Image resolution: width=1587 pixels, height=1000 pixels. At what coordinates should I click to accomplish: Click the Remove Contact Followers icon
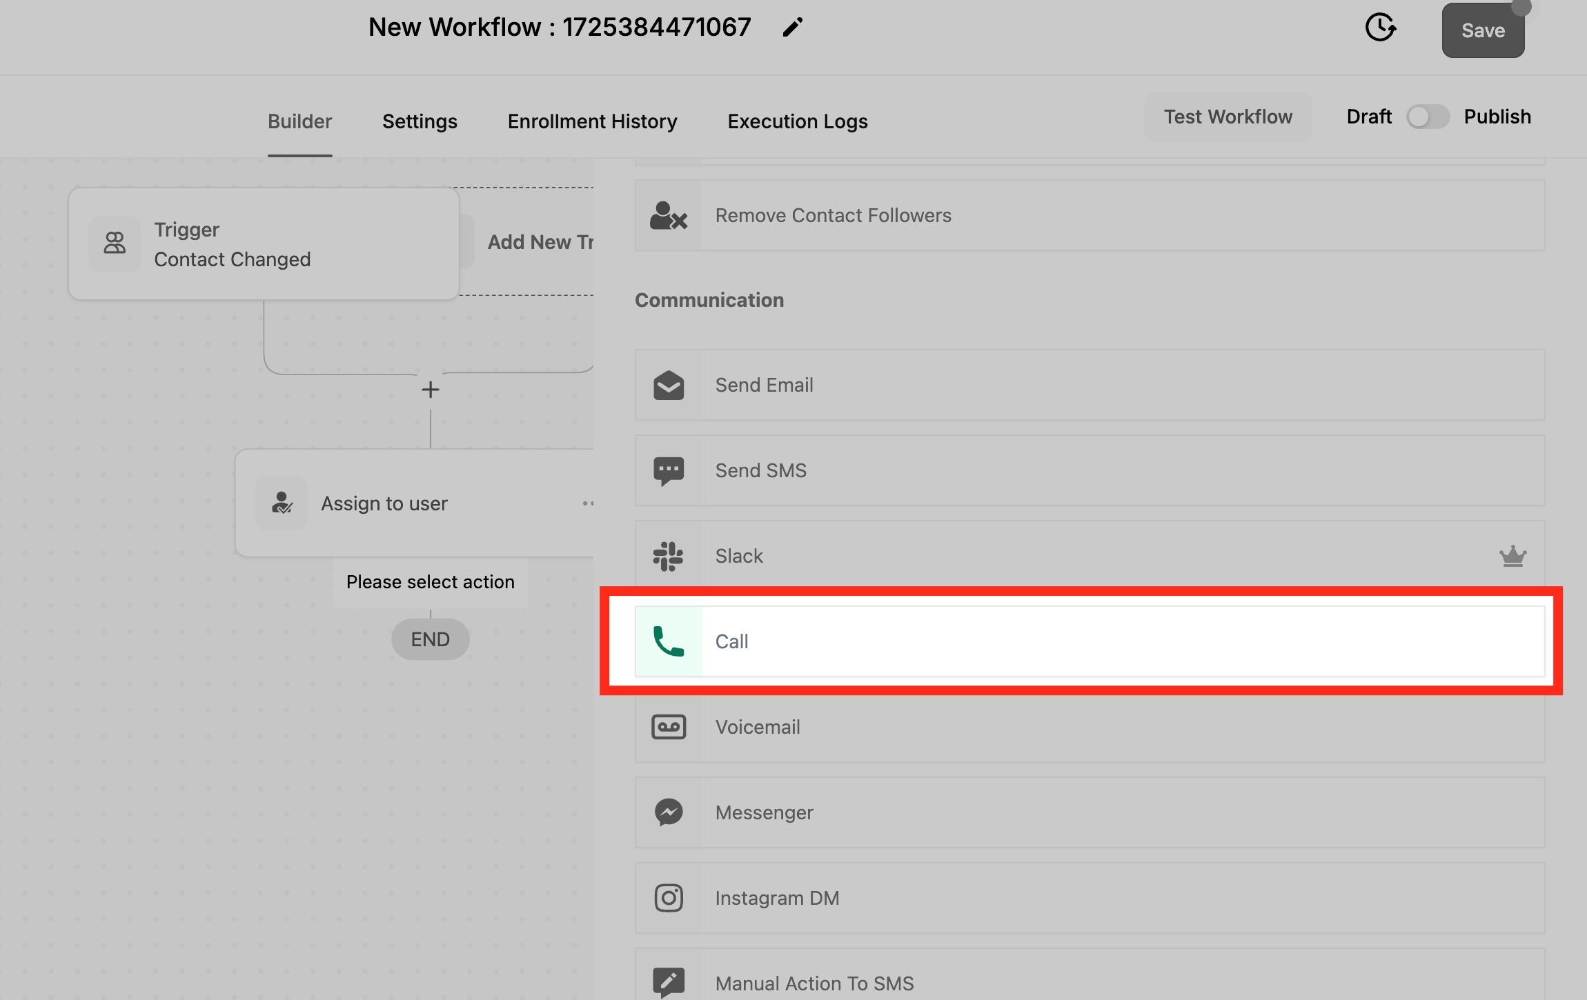click(x=668, y=216)
